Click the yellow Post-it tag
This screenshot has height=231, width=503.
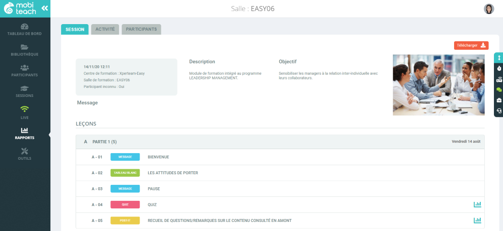coord(125,220)
